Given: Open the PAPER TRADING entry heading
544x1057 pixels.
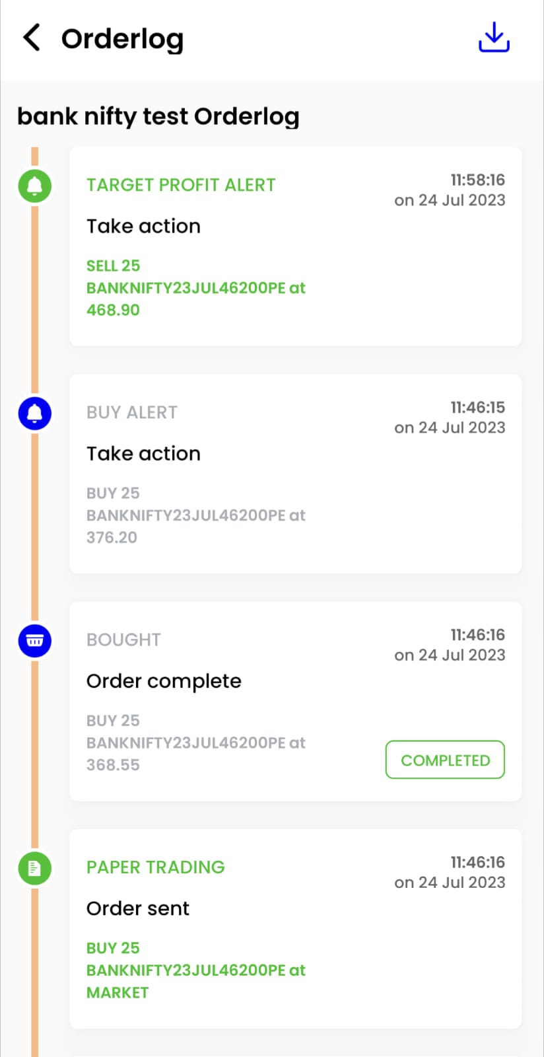Looking at the screenshot, I should click(156, 867).
